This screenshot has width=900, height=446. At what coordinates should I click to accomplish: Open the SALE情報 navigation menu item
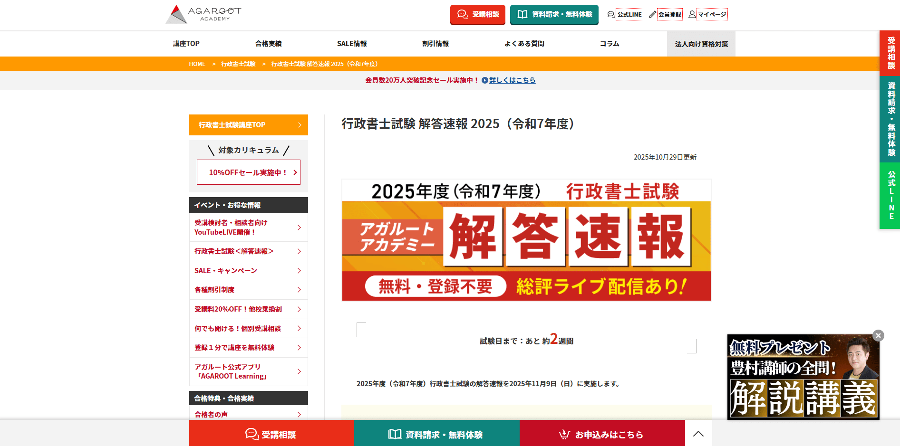pos(352,44)
